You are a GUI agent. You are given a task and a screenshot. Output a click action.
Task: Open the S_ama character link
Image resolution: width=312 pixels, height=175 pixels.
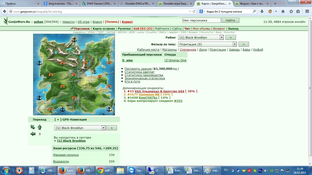(127, 60)
